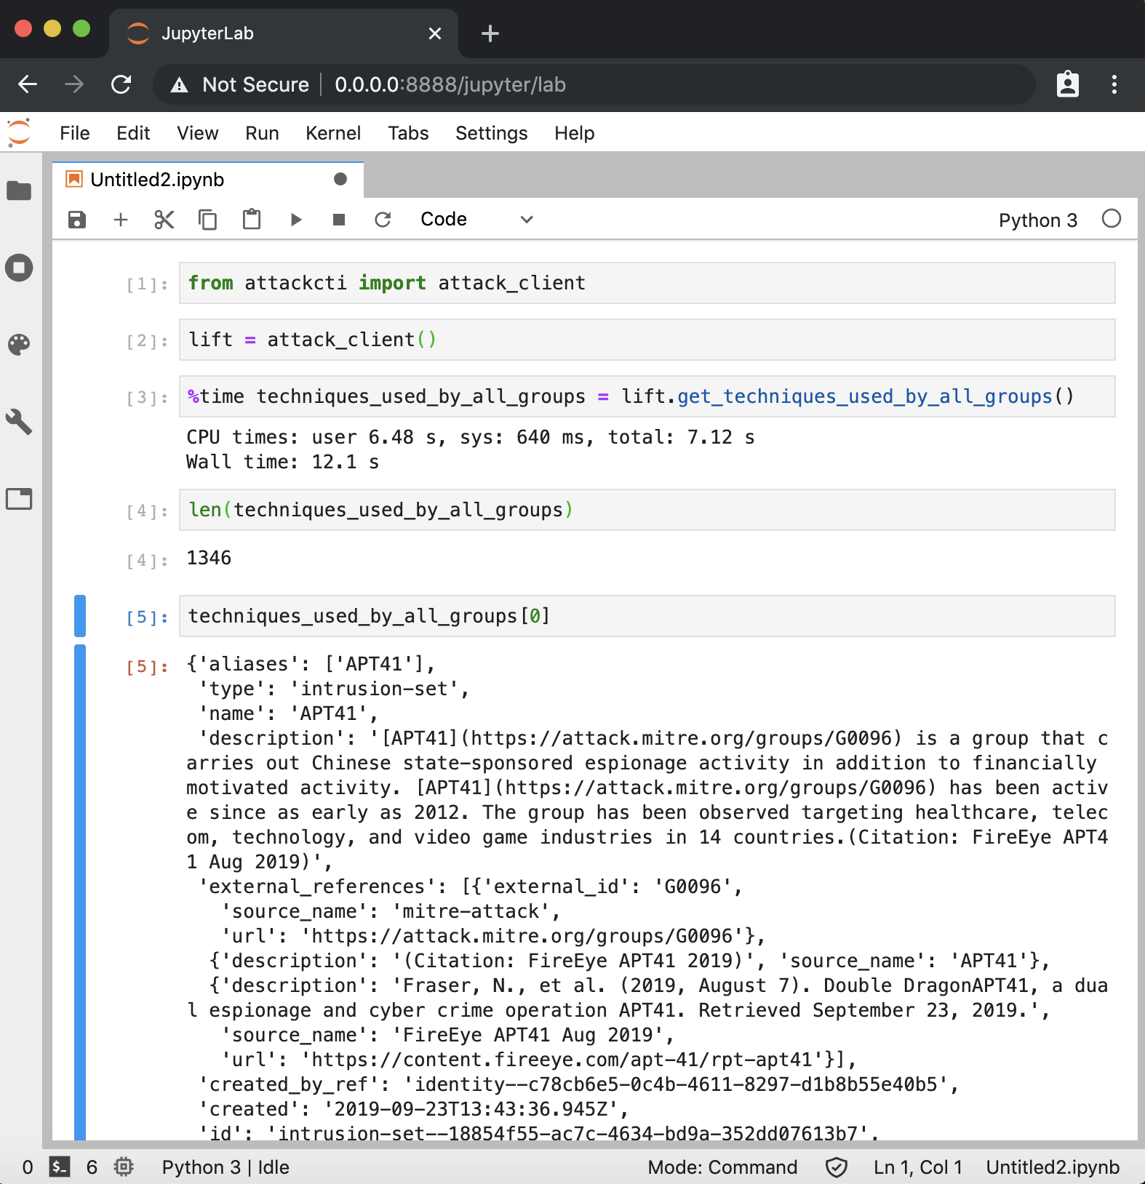Image resolution: width=1145 pixels, height=1184 pixels.
Task: Open running terminals and kernels sidebar icon
Action: 19,268
